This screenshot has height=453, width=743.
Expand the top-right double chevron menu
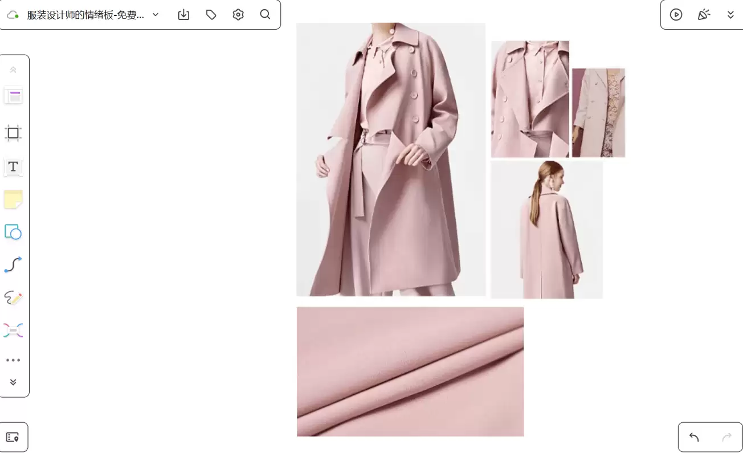point(730,15)
